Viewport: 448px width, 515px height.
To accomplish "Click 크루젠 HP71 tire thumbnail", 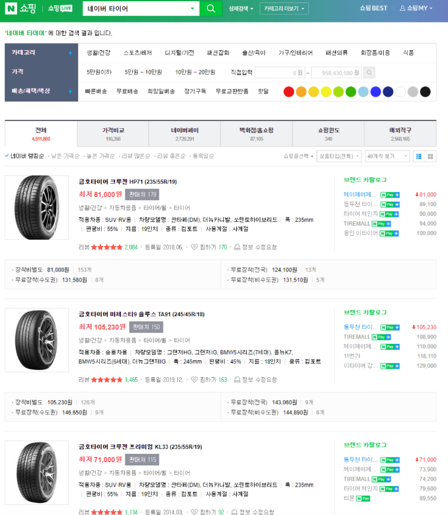I will 37,207.
